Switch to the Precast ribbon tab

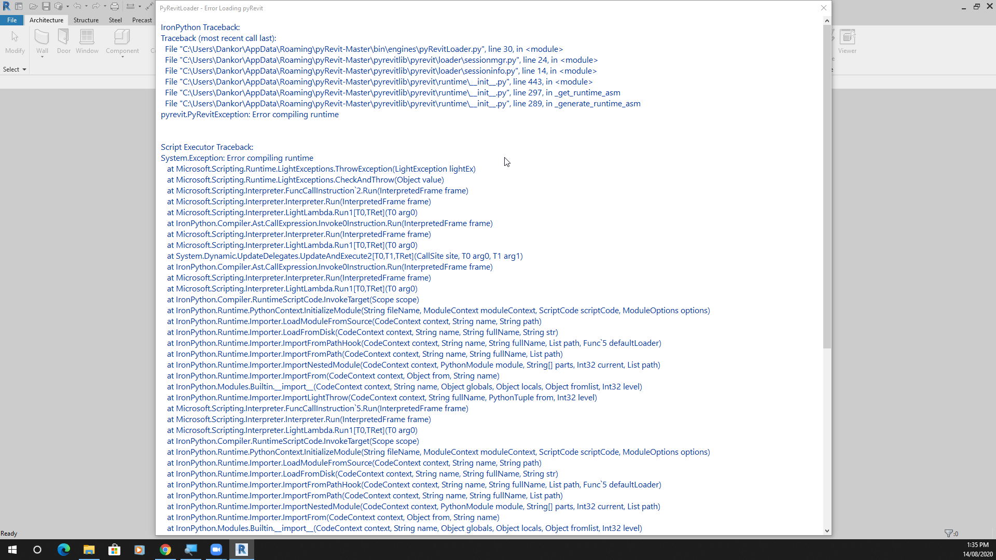[142, 20]
